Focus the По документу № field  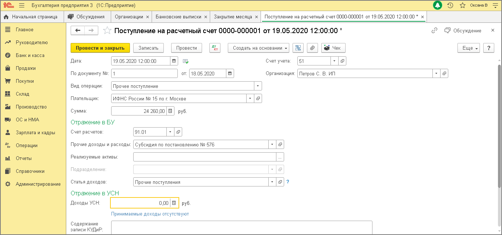144,74
